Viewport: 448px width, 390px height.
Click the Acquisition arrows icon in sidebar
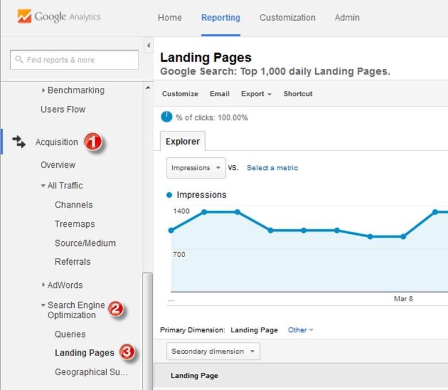coord(19,142)
